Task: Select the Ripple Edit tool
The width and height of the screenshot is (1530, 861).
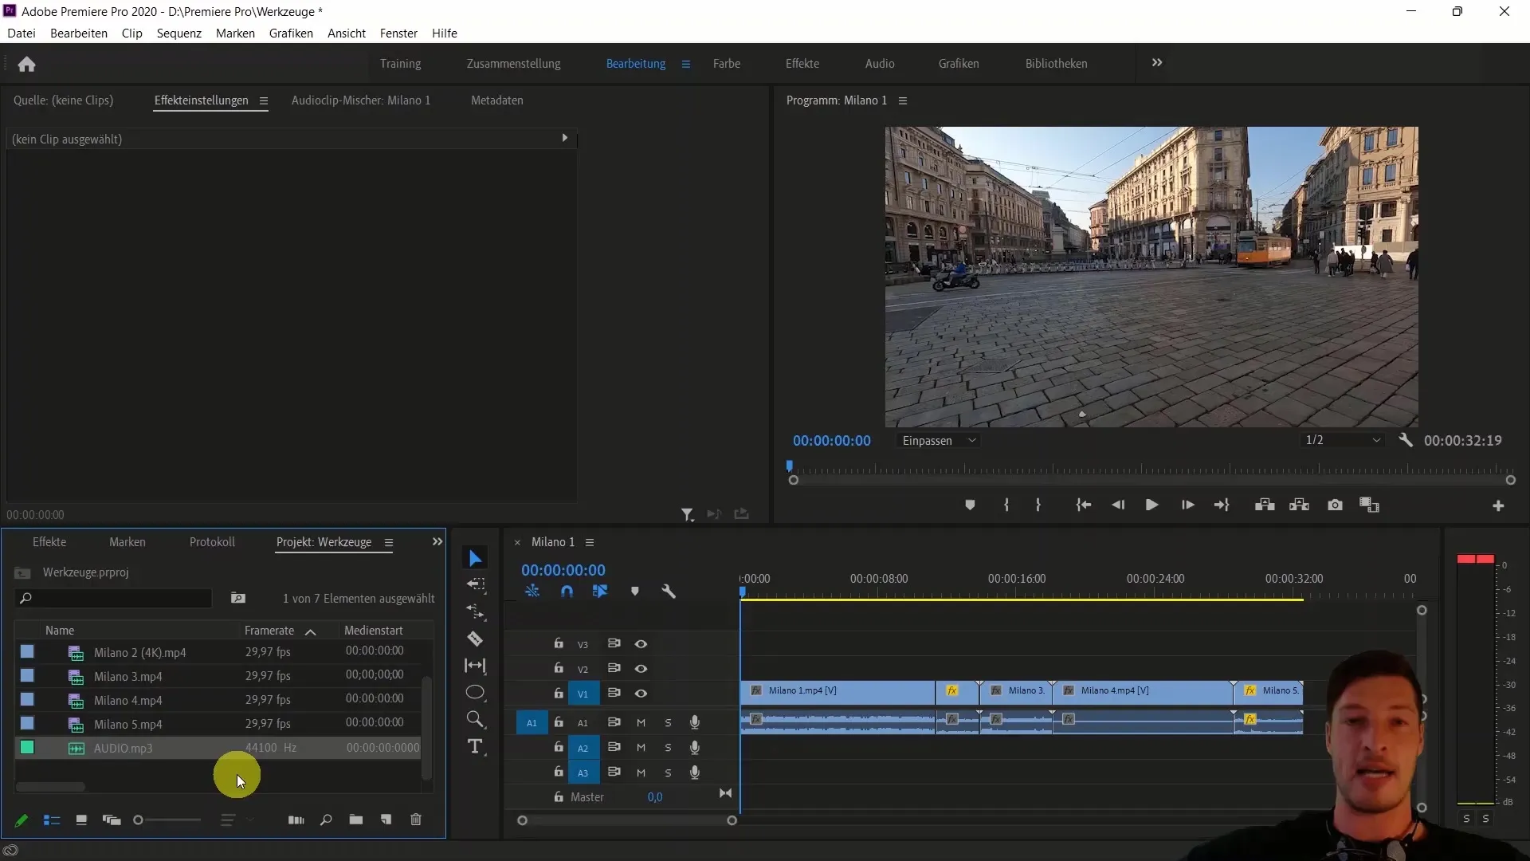Action: click(476, 611)
